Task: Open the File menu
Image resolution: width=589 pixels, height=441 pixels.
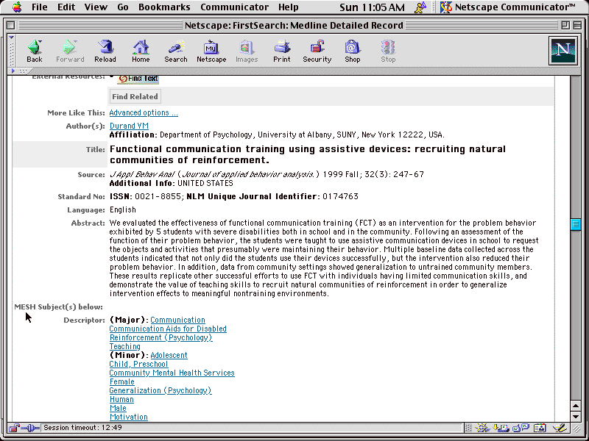Action: (x=40, y=7)
